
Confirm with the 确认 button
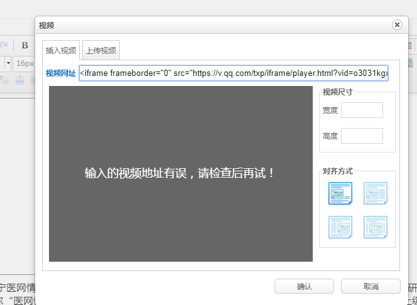click(x=304, y=286)
